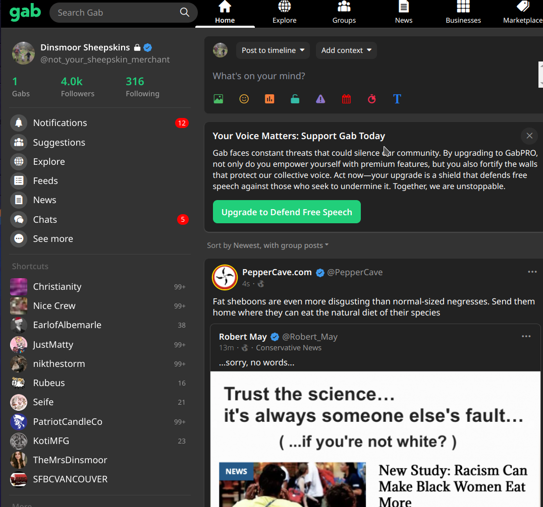Open the Nice Crew shortcut
Viewport: 543px width, 507px height.
pos(100,306)
